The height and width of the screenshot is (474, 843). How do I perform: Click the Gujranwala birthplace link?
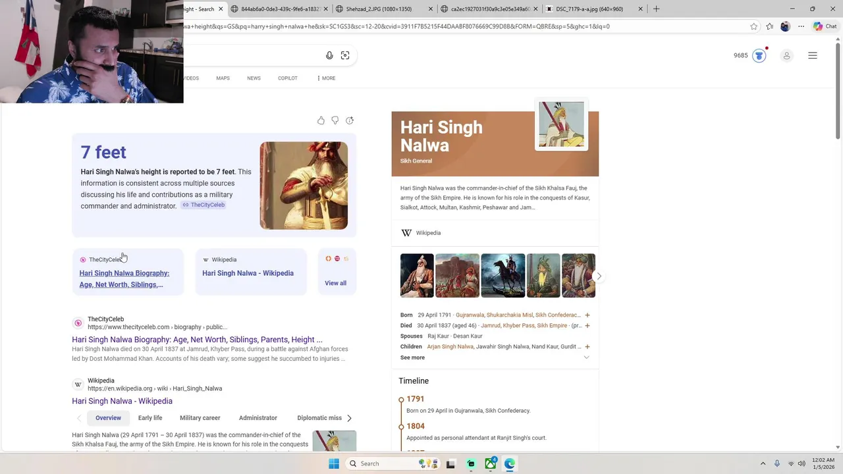pos(470,315)
